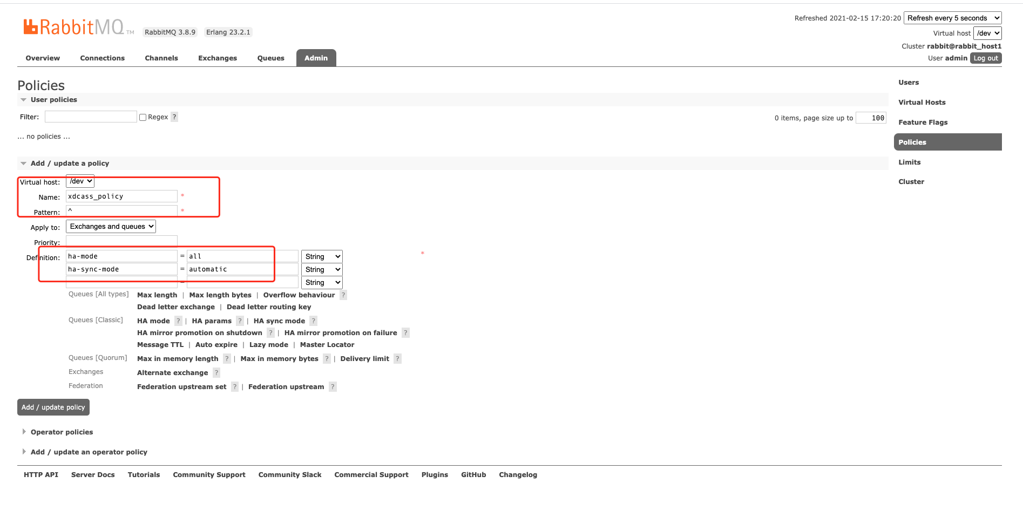Open help icon next to Regex
The width and height of the screenshot is (1023, 517).
174,117
